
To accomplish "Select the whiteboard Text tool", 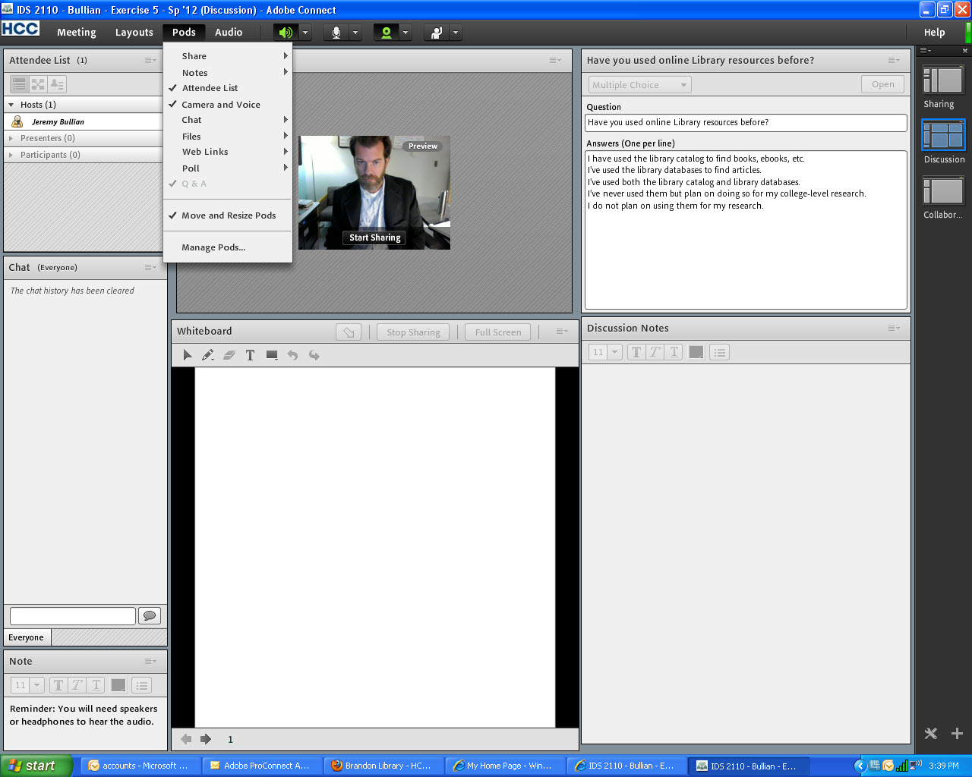I will (x=250, y=355).
